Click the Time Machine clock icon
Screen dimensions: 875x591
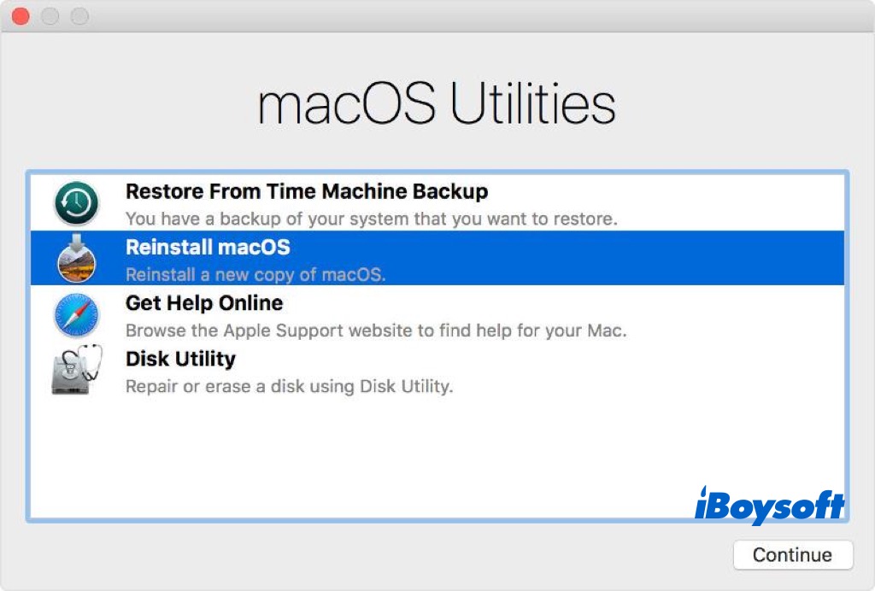76,204
